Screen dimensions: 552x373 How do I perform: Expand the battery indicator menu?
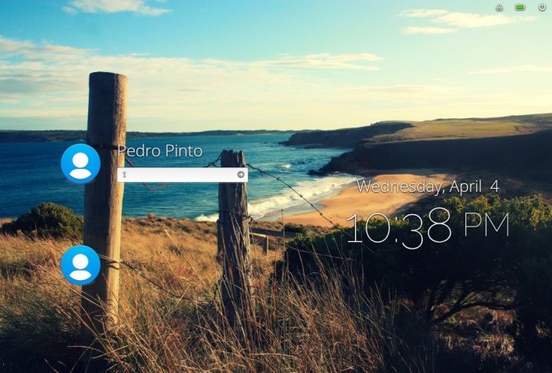(521, 8)
